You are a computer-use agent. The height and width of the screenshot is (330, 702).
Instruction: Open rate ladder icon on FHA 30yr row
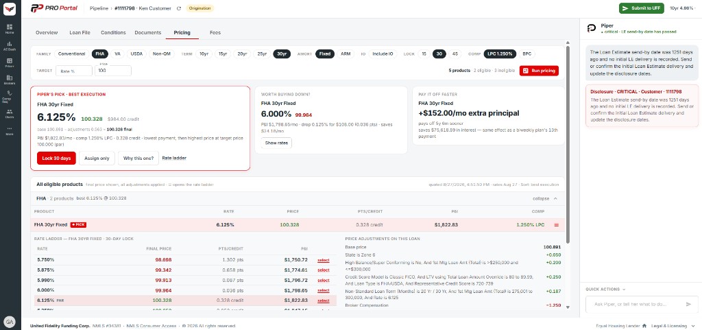557,225
